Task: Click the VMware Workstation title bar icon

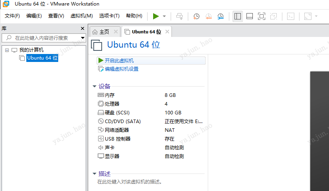Action: [x=6, y=4]
